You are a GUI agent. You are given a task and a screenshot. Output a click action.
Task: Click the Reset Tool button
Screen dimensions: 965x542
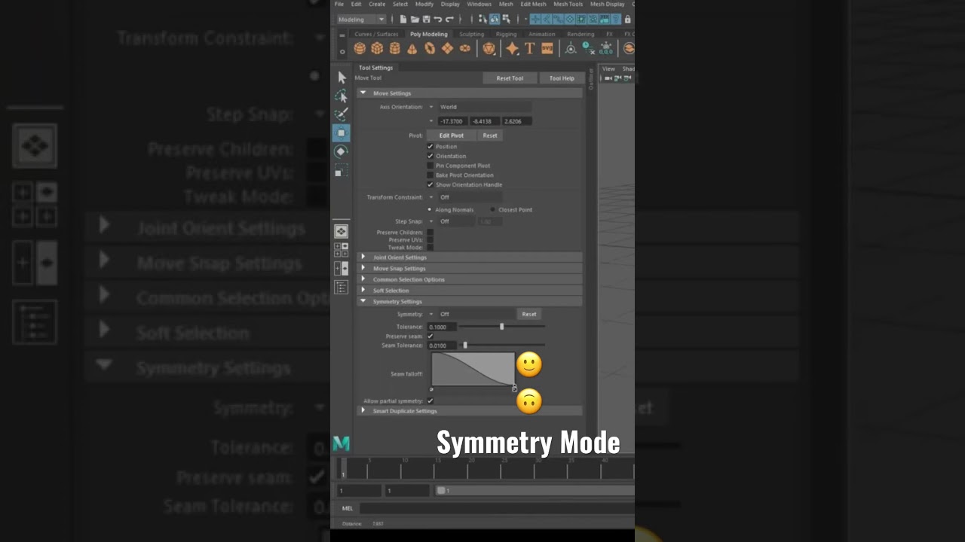pyautogui.click(x=510, y=78)
